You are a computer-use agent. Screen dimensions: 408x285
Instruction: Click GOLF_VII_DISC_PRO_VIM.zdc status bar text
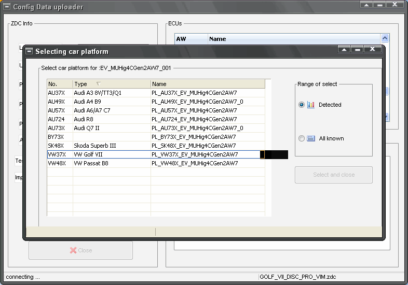coord(297,277)
